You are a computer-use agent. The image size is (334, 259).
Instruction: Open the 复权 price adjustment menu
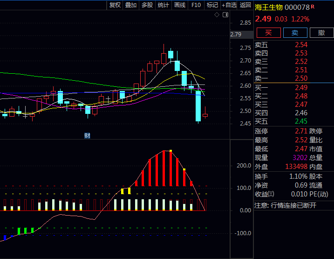tap(115, 5)
